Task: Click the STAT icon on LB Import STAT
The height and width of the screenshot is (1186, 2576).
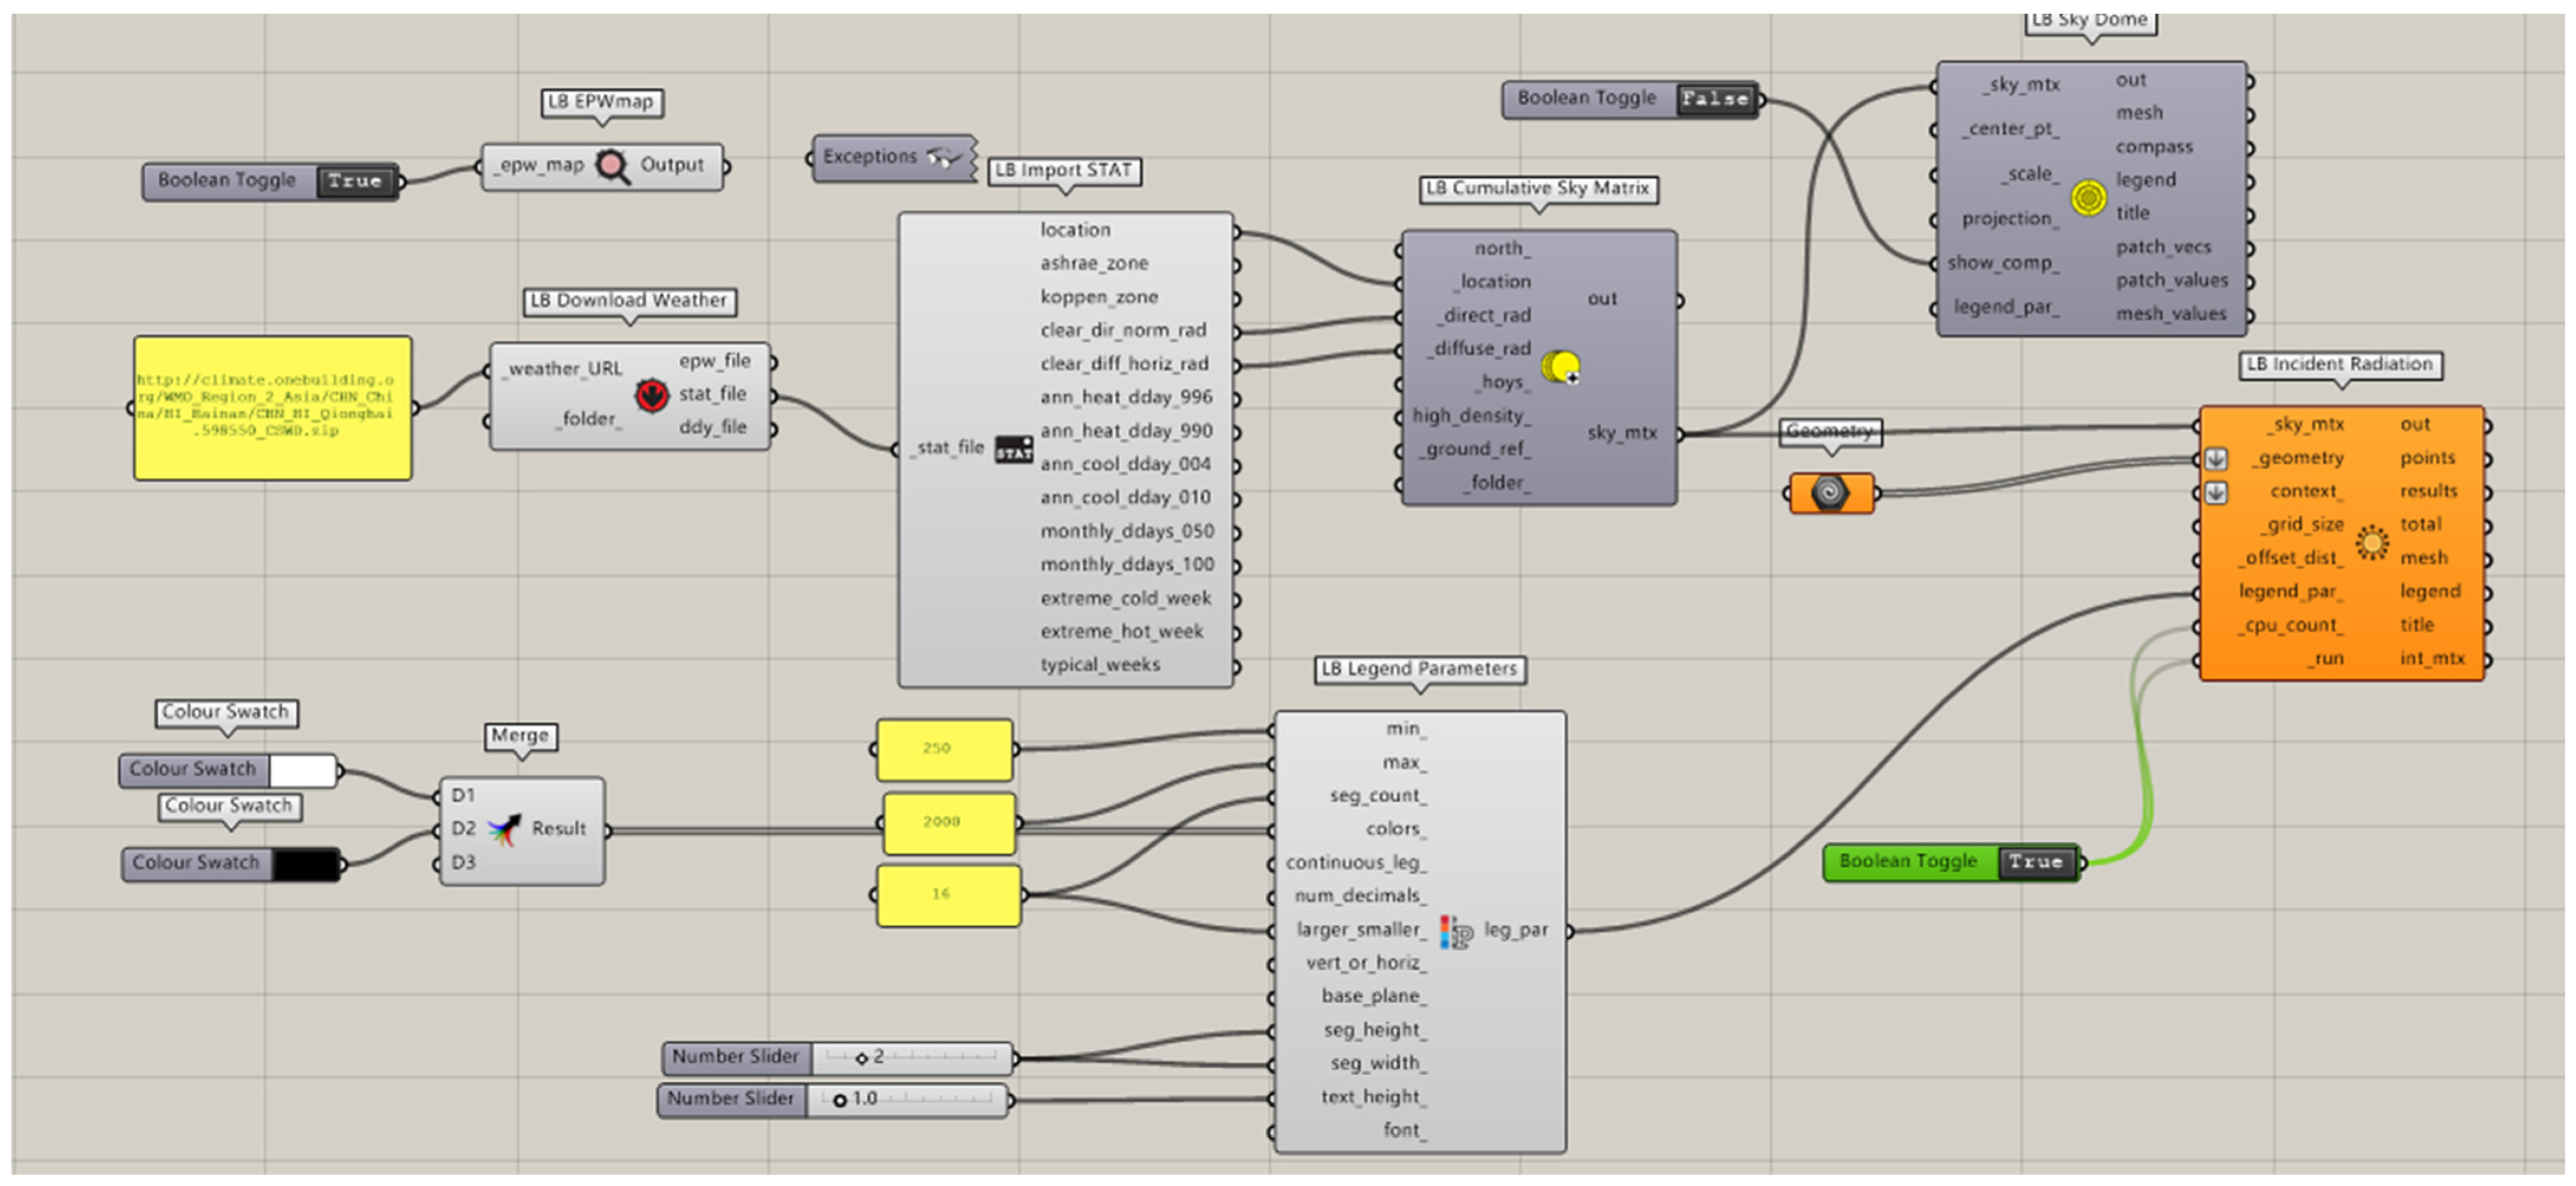Action: point(1013,449)
